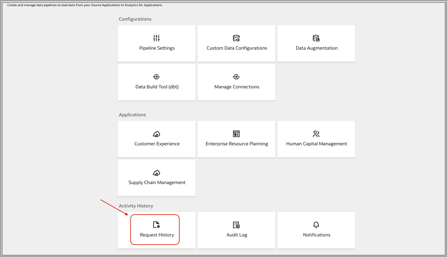Click the Enterprise Resource Planning icon
Screen dimensions: 447x257
(x=236, y=134)
